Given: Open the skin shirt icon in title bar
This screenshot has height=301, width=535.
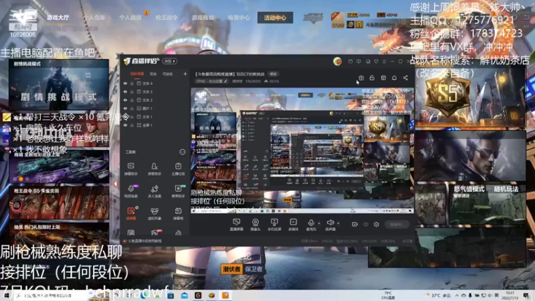Looking at the screenshot, I should click(376, 62).
